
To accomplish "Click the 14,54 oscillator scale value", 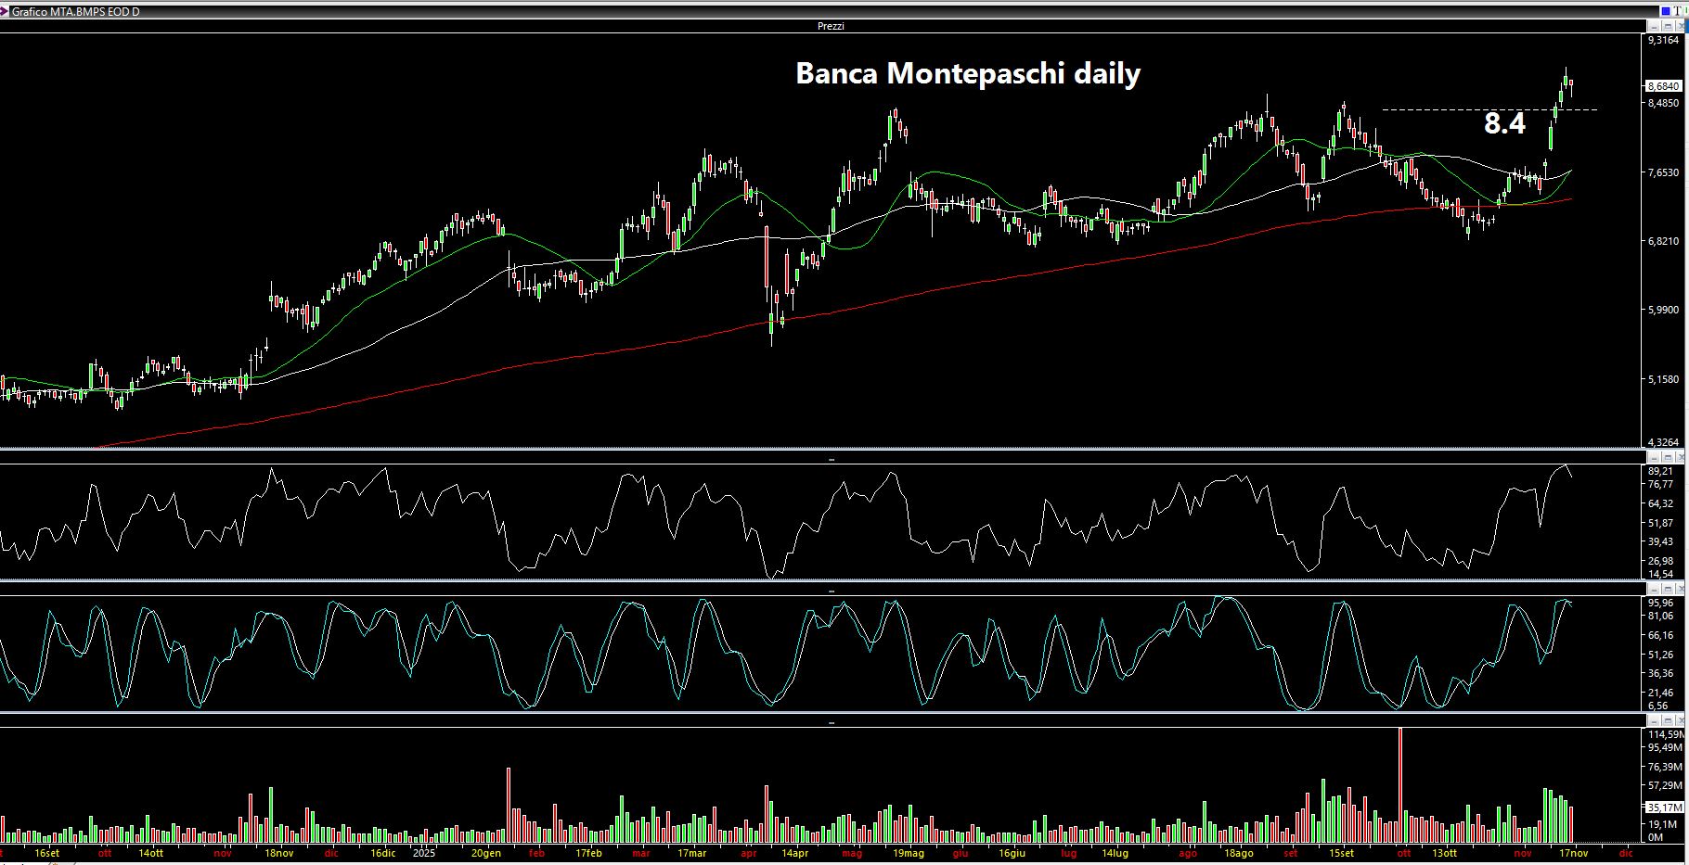I will coord(1660,575).
